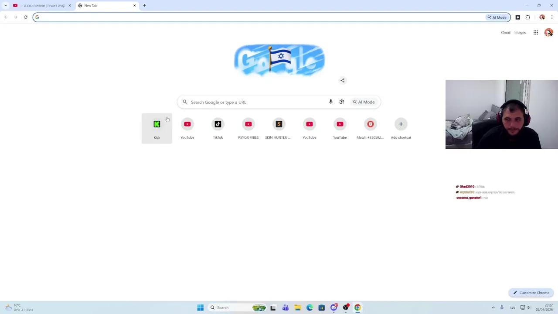
Task: Show hidden system tray icons
Action: (x=493, y=307)
